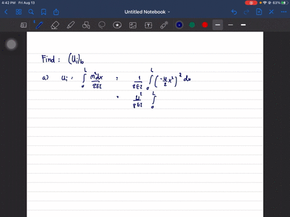
Task: Tap the handwritten 'Find :' text
Action: (51, 59)
